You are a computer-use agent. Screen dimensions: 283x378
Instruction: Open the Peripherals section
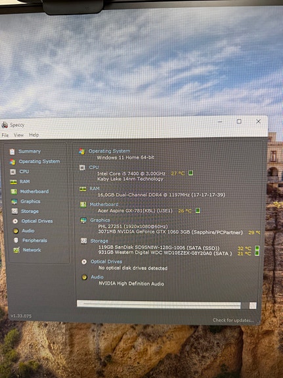35,241
